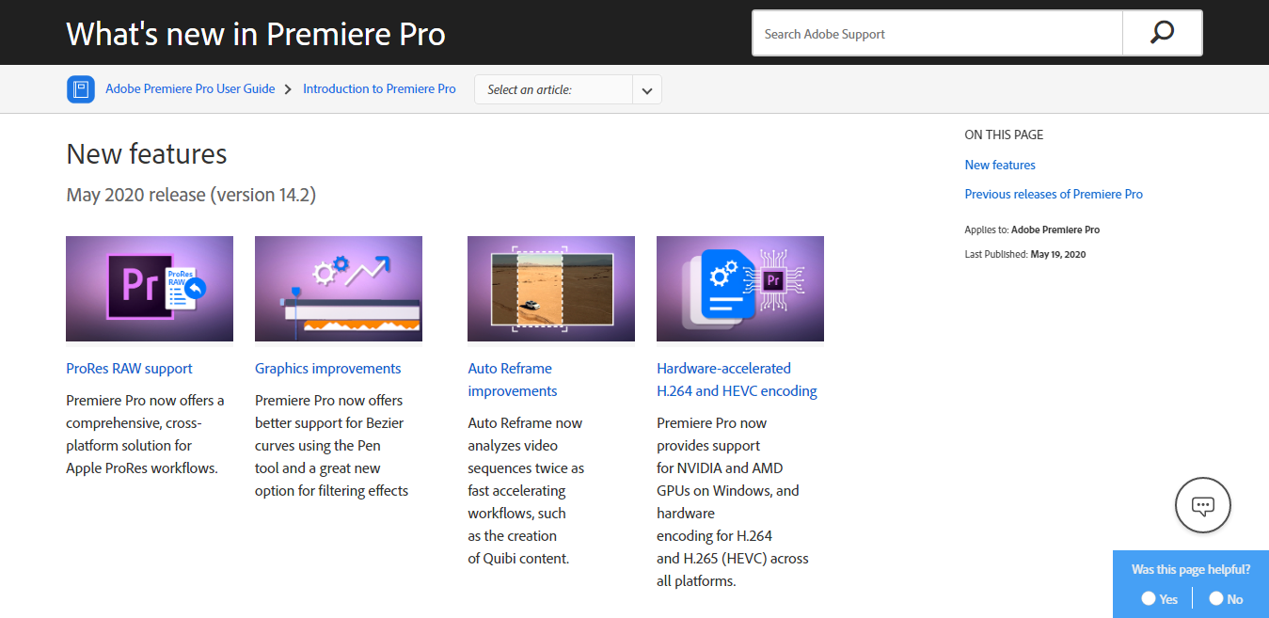The width and height of the screenshot is (1269, 618).
Task: Click the 'ON THIS PAGE' label
Action: coord(1004,135)
